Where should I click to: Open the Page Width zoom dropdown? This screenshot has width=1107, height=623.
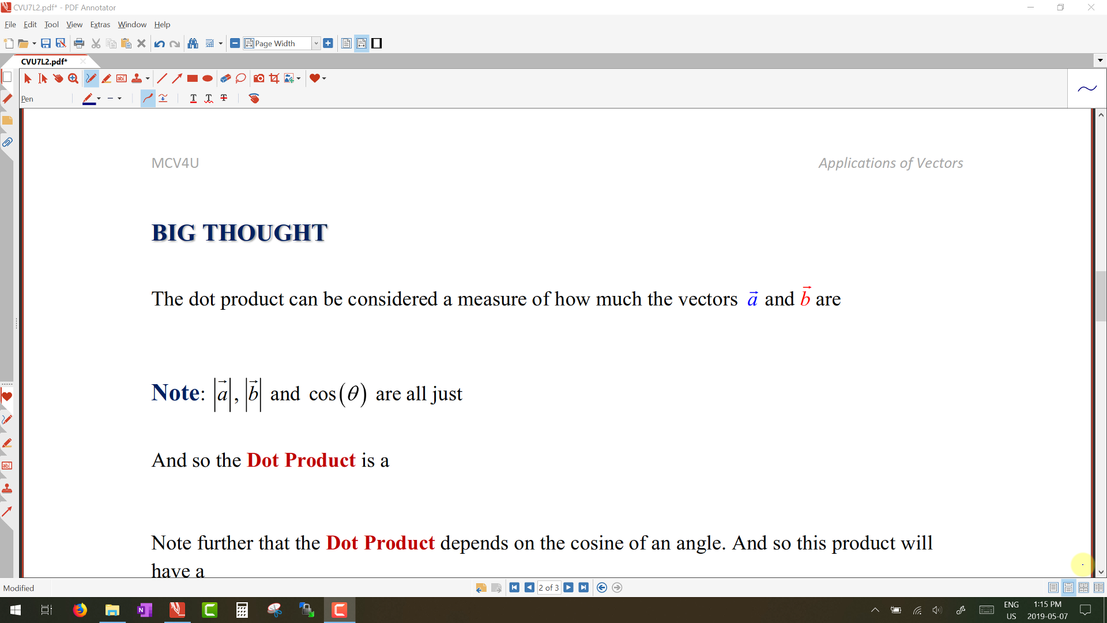(x=316, y=43)
